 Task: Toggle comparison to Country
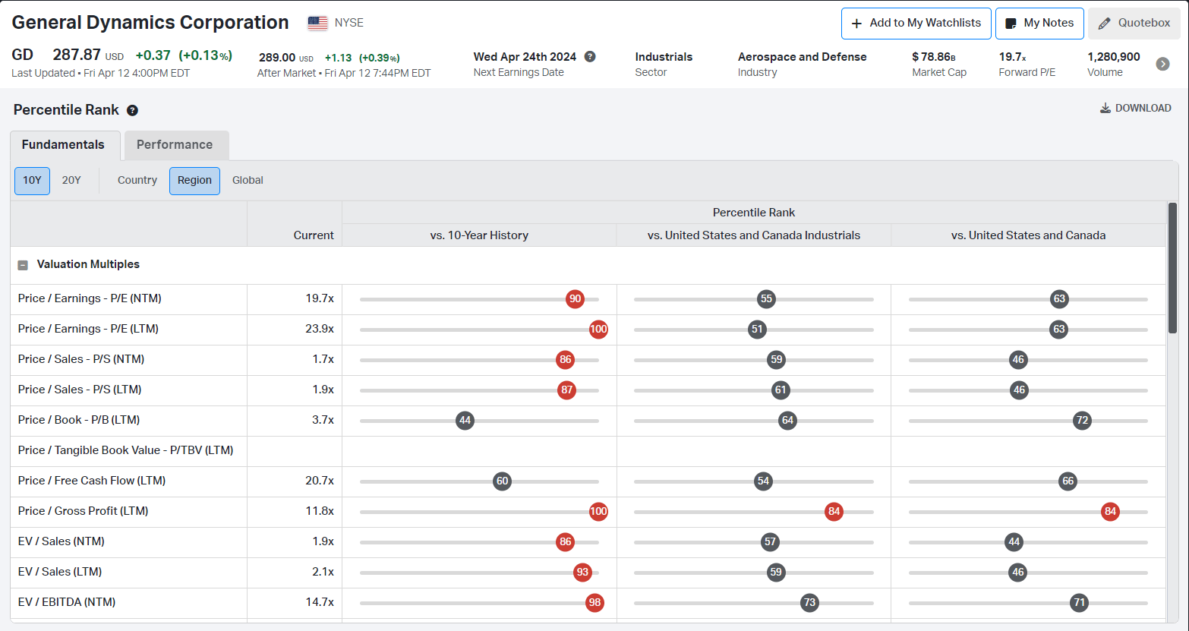pos(137,181)
